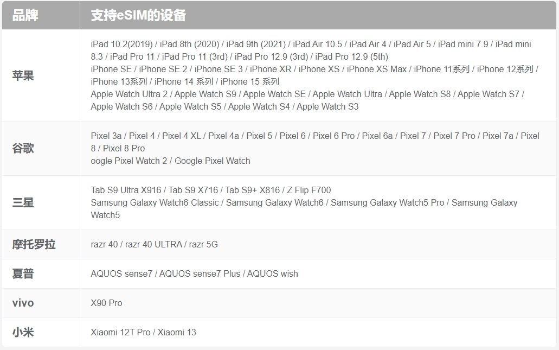Click the AQUOS wish entry

(x=273, y=273)
